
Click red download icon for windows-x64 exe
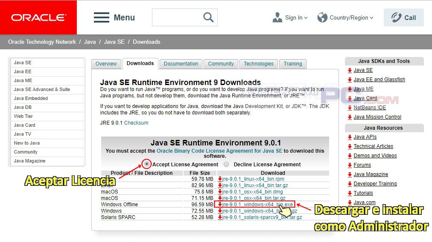point(220,205)
